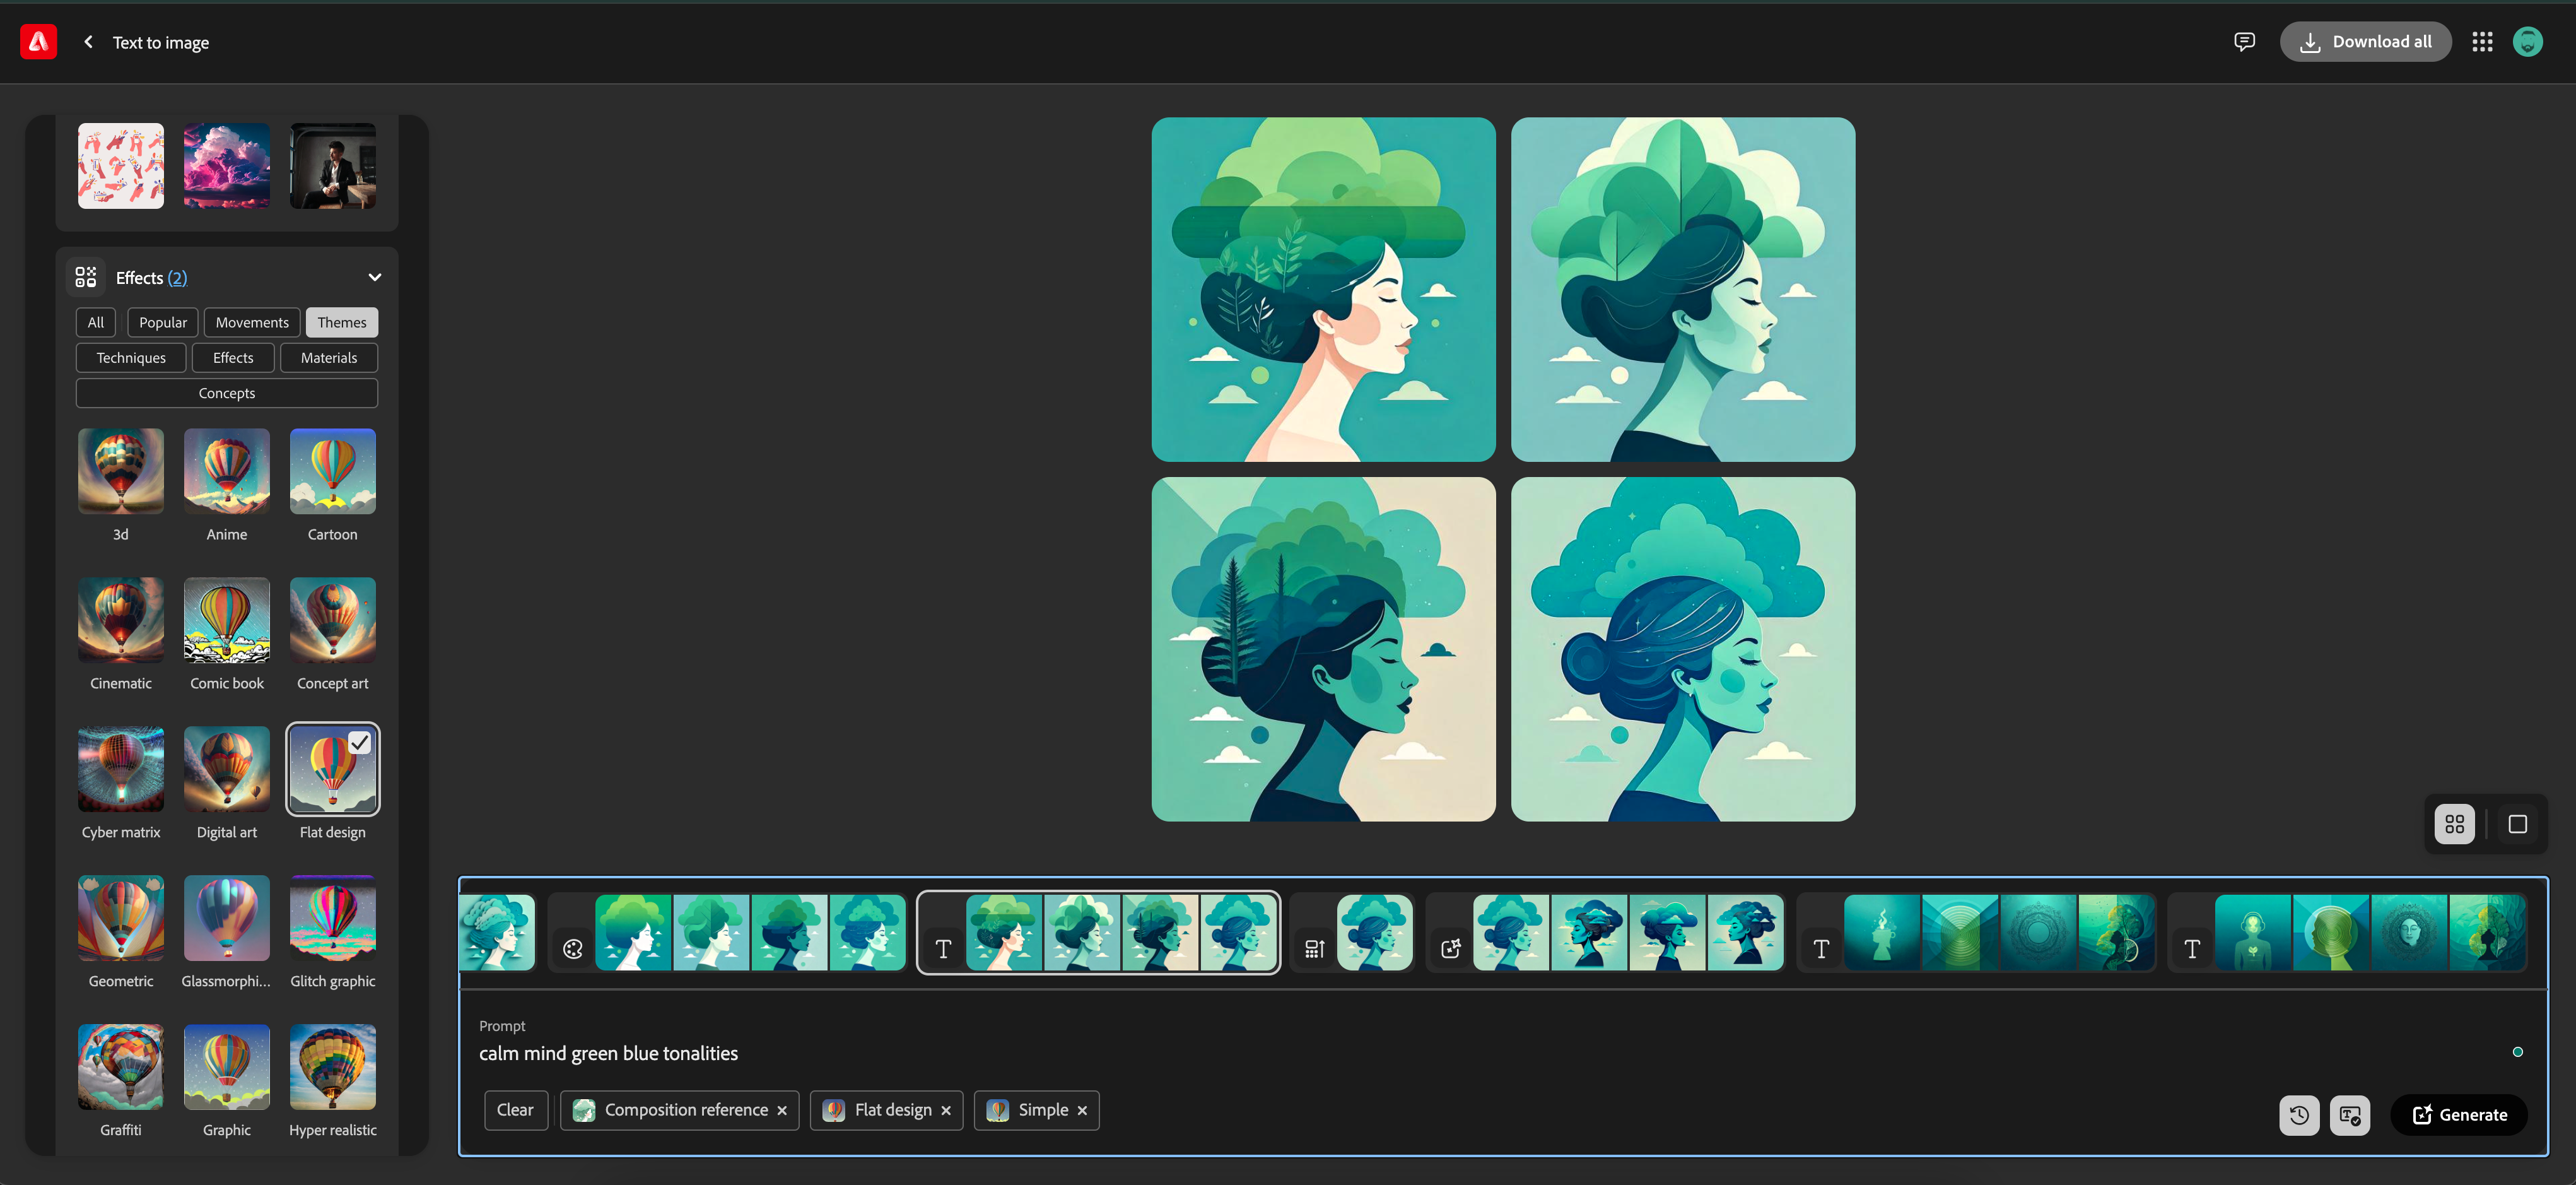Open the prompt history clock icon
The width and height of the screenshot is (2576, 1185).
2299,1115
